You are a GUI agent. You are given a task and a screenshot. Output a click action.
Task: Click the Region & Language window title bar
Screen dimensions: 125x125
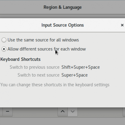pos(62,7)
